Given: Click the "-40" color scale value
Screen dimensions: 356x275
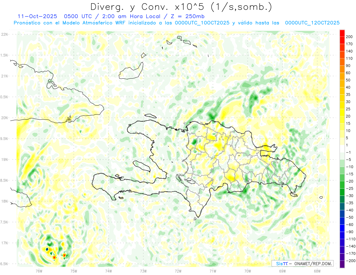Looking at the screenshot, I should 350,210.
